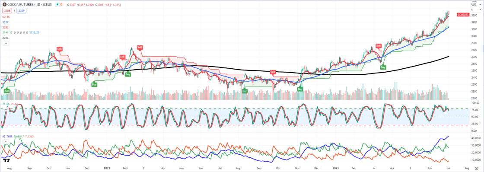This screenshot has height=172, width=484.
Task: Click the red 3282 moving average value
Action: (5, 27)
